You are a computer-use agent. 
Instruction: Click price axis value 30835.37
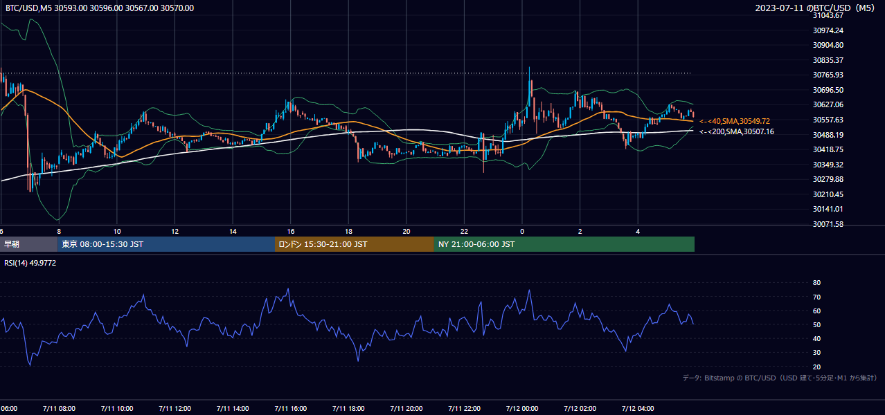pos(828,60)
